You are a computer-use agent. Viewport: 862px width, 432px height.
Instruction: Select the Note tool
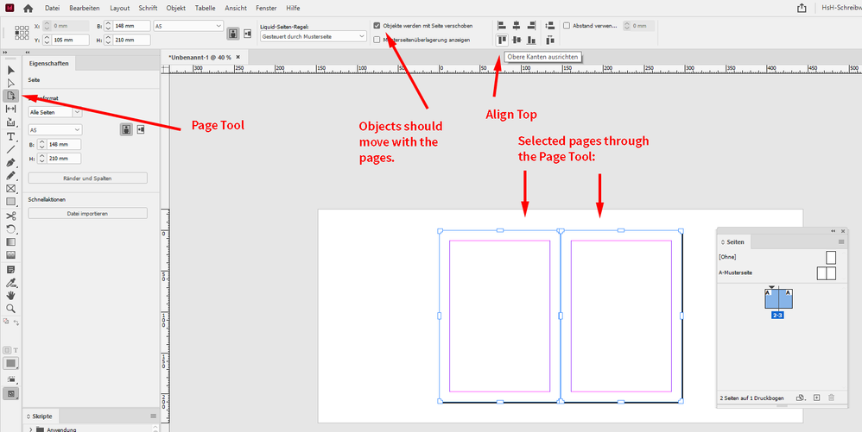coord(10,270)
